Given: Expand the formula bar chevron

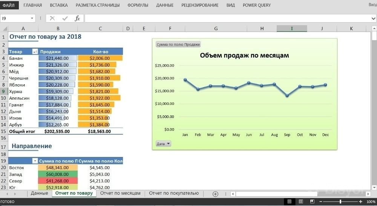Looking at the screenshot, I should [373, 18].
